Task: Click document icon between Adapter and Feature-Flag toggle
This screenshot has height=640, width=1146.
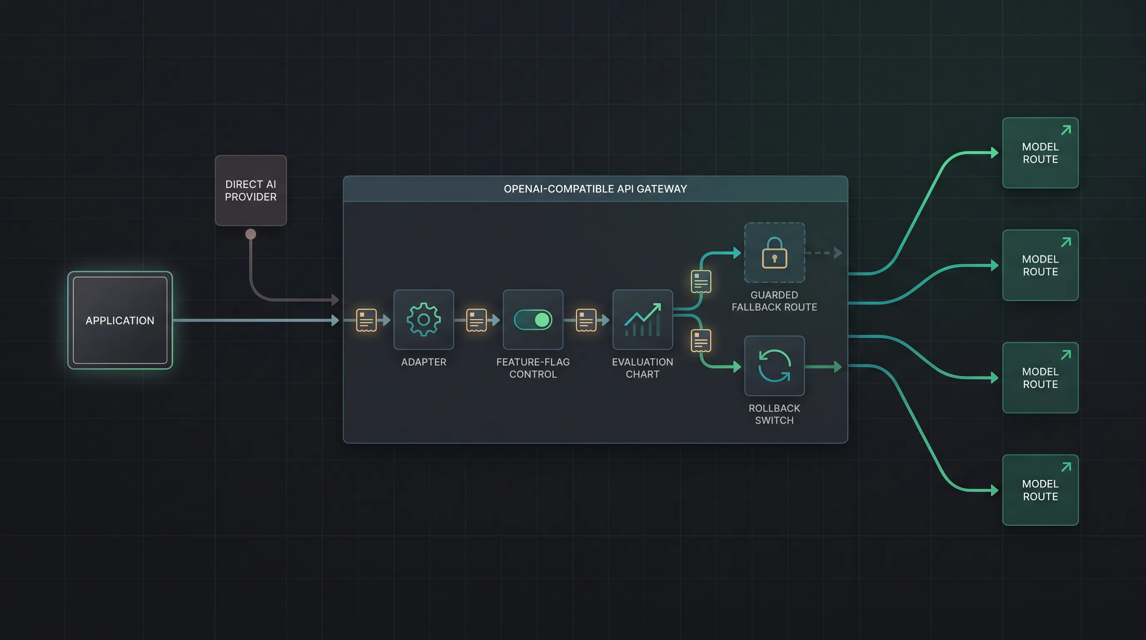Action: 476,320
